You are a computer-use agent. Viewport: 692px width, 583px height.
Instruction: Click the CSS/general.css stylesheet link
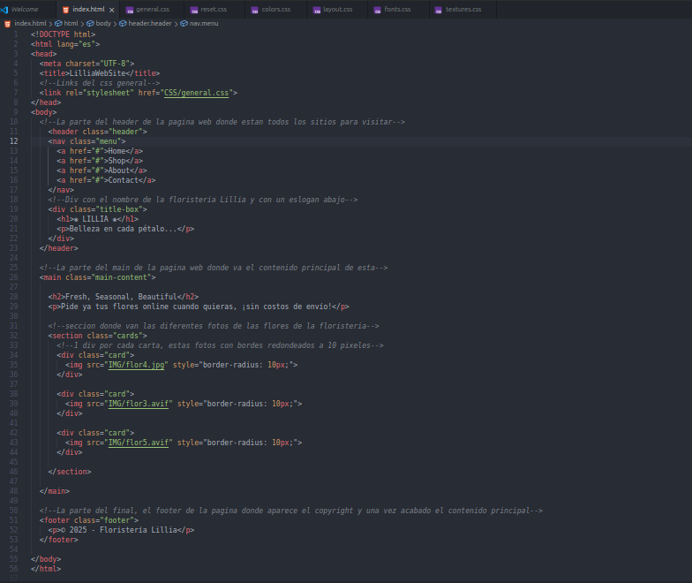pos(199,92)
